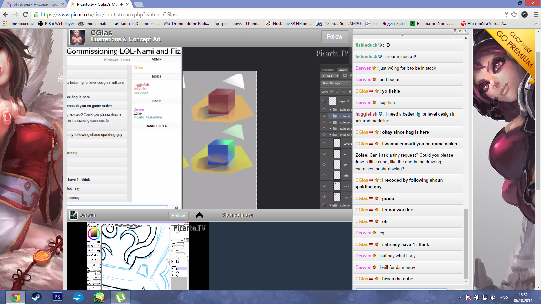
Task: Open Photoshop from the taskbar
Action: (x=57, y=297)
